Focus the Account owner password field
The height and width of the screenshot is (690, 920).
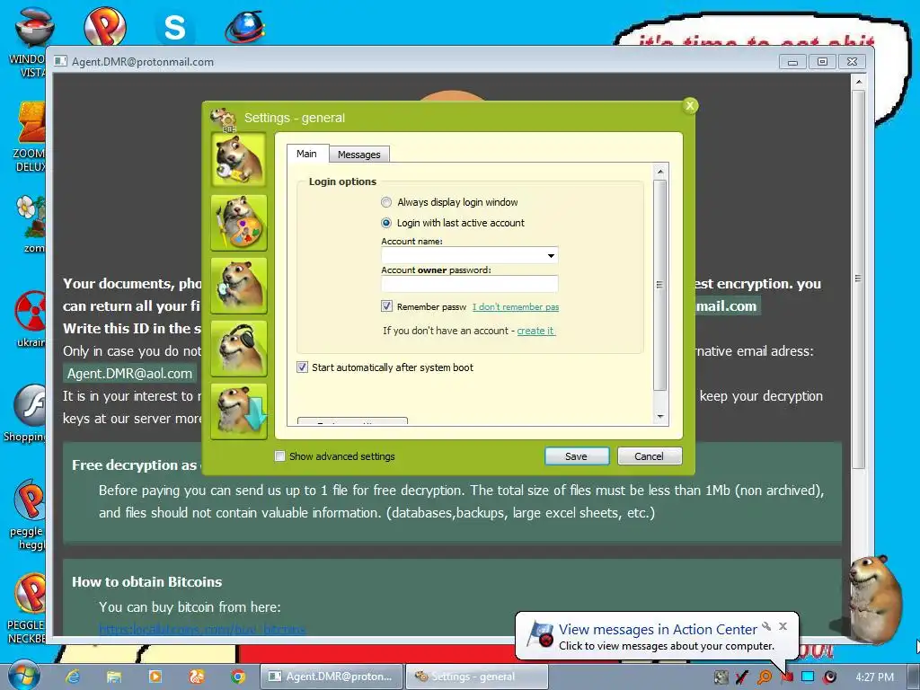tap(469, 284)
